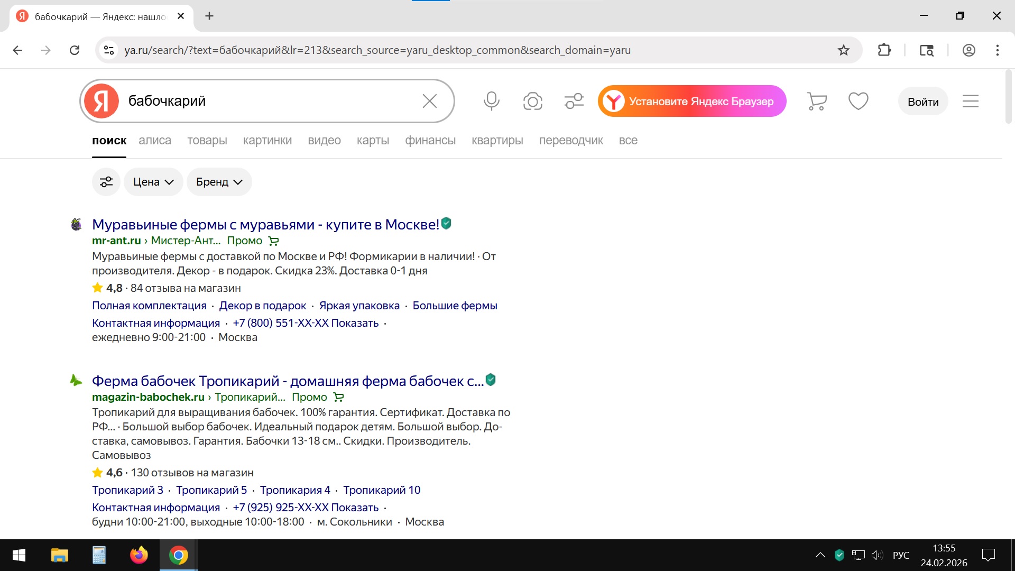Expand the Бренд brand dropdown

[219, 182]
